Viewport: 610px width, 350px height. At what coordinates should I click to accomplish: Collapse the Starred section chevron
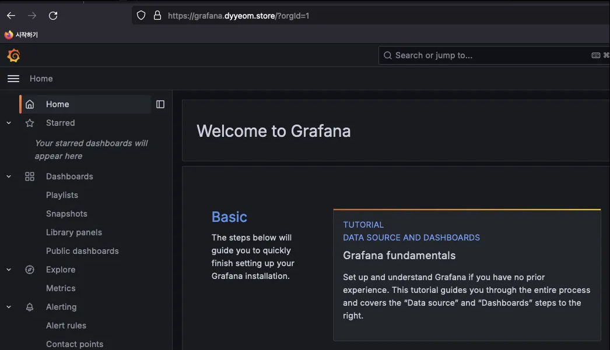tap(9, 123)
